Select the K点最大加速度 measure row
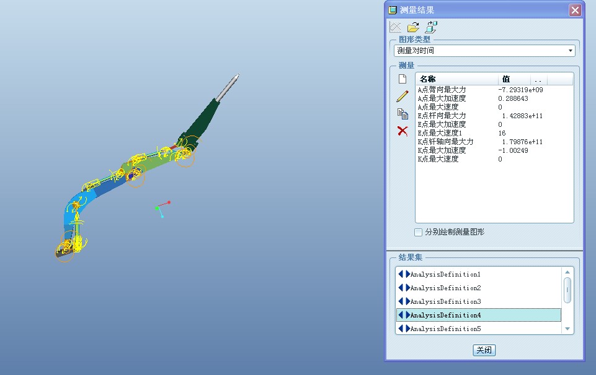The width and height of the screenshot is (596, 375). [494, 150]
